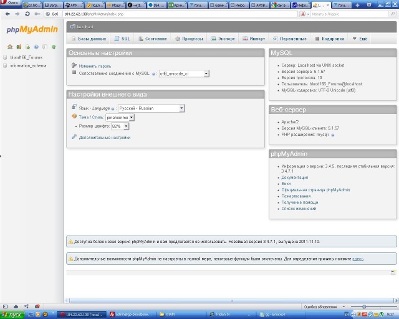
Task: Click the Opera panel toggle icon in status bar
Action: (6, 307)
